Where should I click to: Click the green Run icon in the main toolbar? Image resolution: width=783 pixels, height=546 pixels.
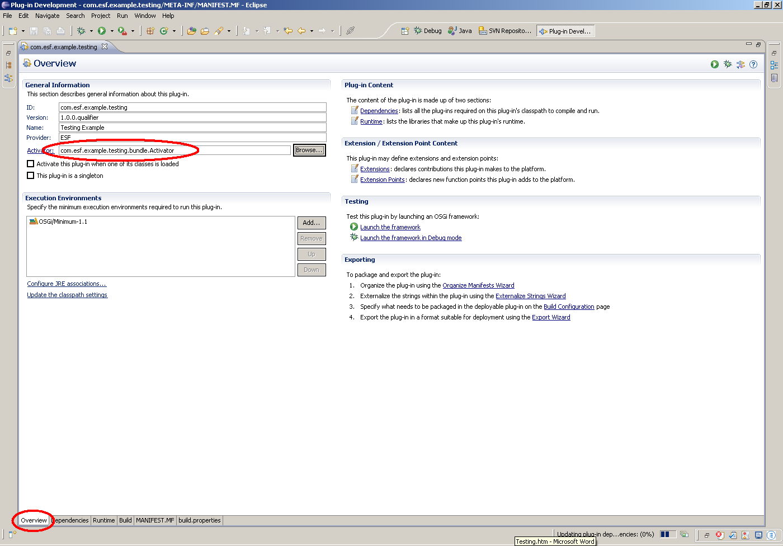[102, 31]
